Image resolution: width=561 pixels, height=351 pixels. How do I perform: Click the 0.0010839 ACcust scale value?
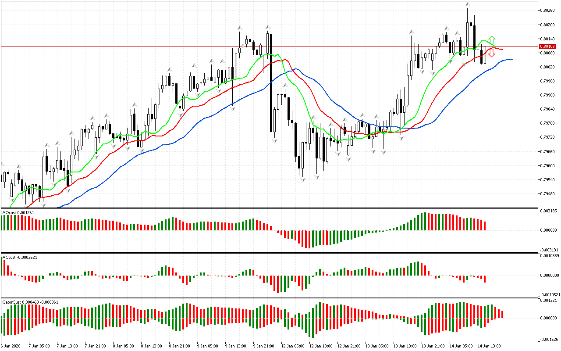tap(550, 255)
